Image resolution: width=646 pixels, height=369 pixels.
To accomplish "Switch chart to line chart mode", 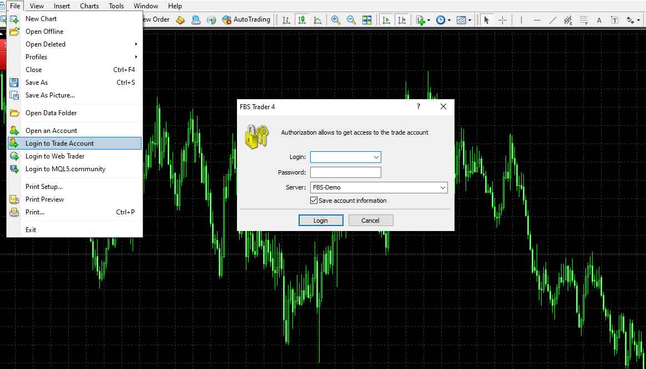I will 317,20.
